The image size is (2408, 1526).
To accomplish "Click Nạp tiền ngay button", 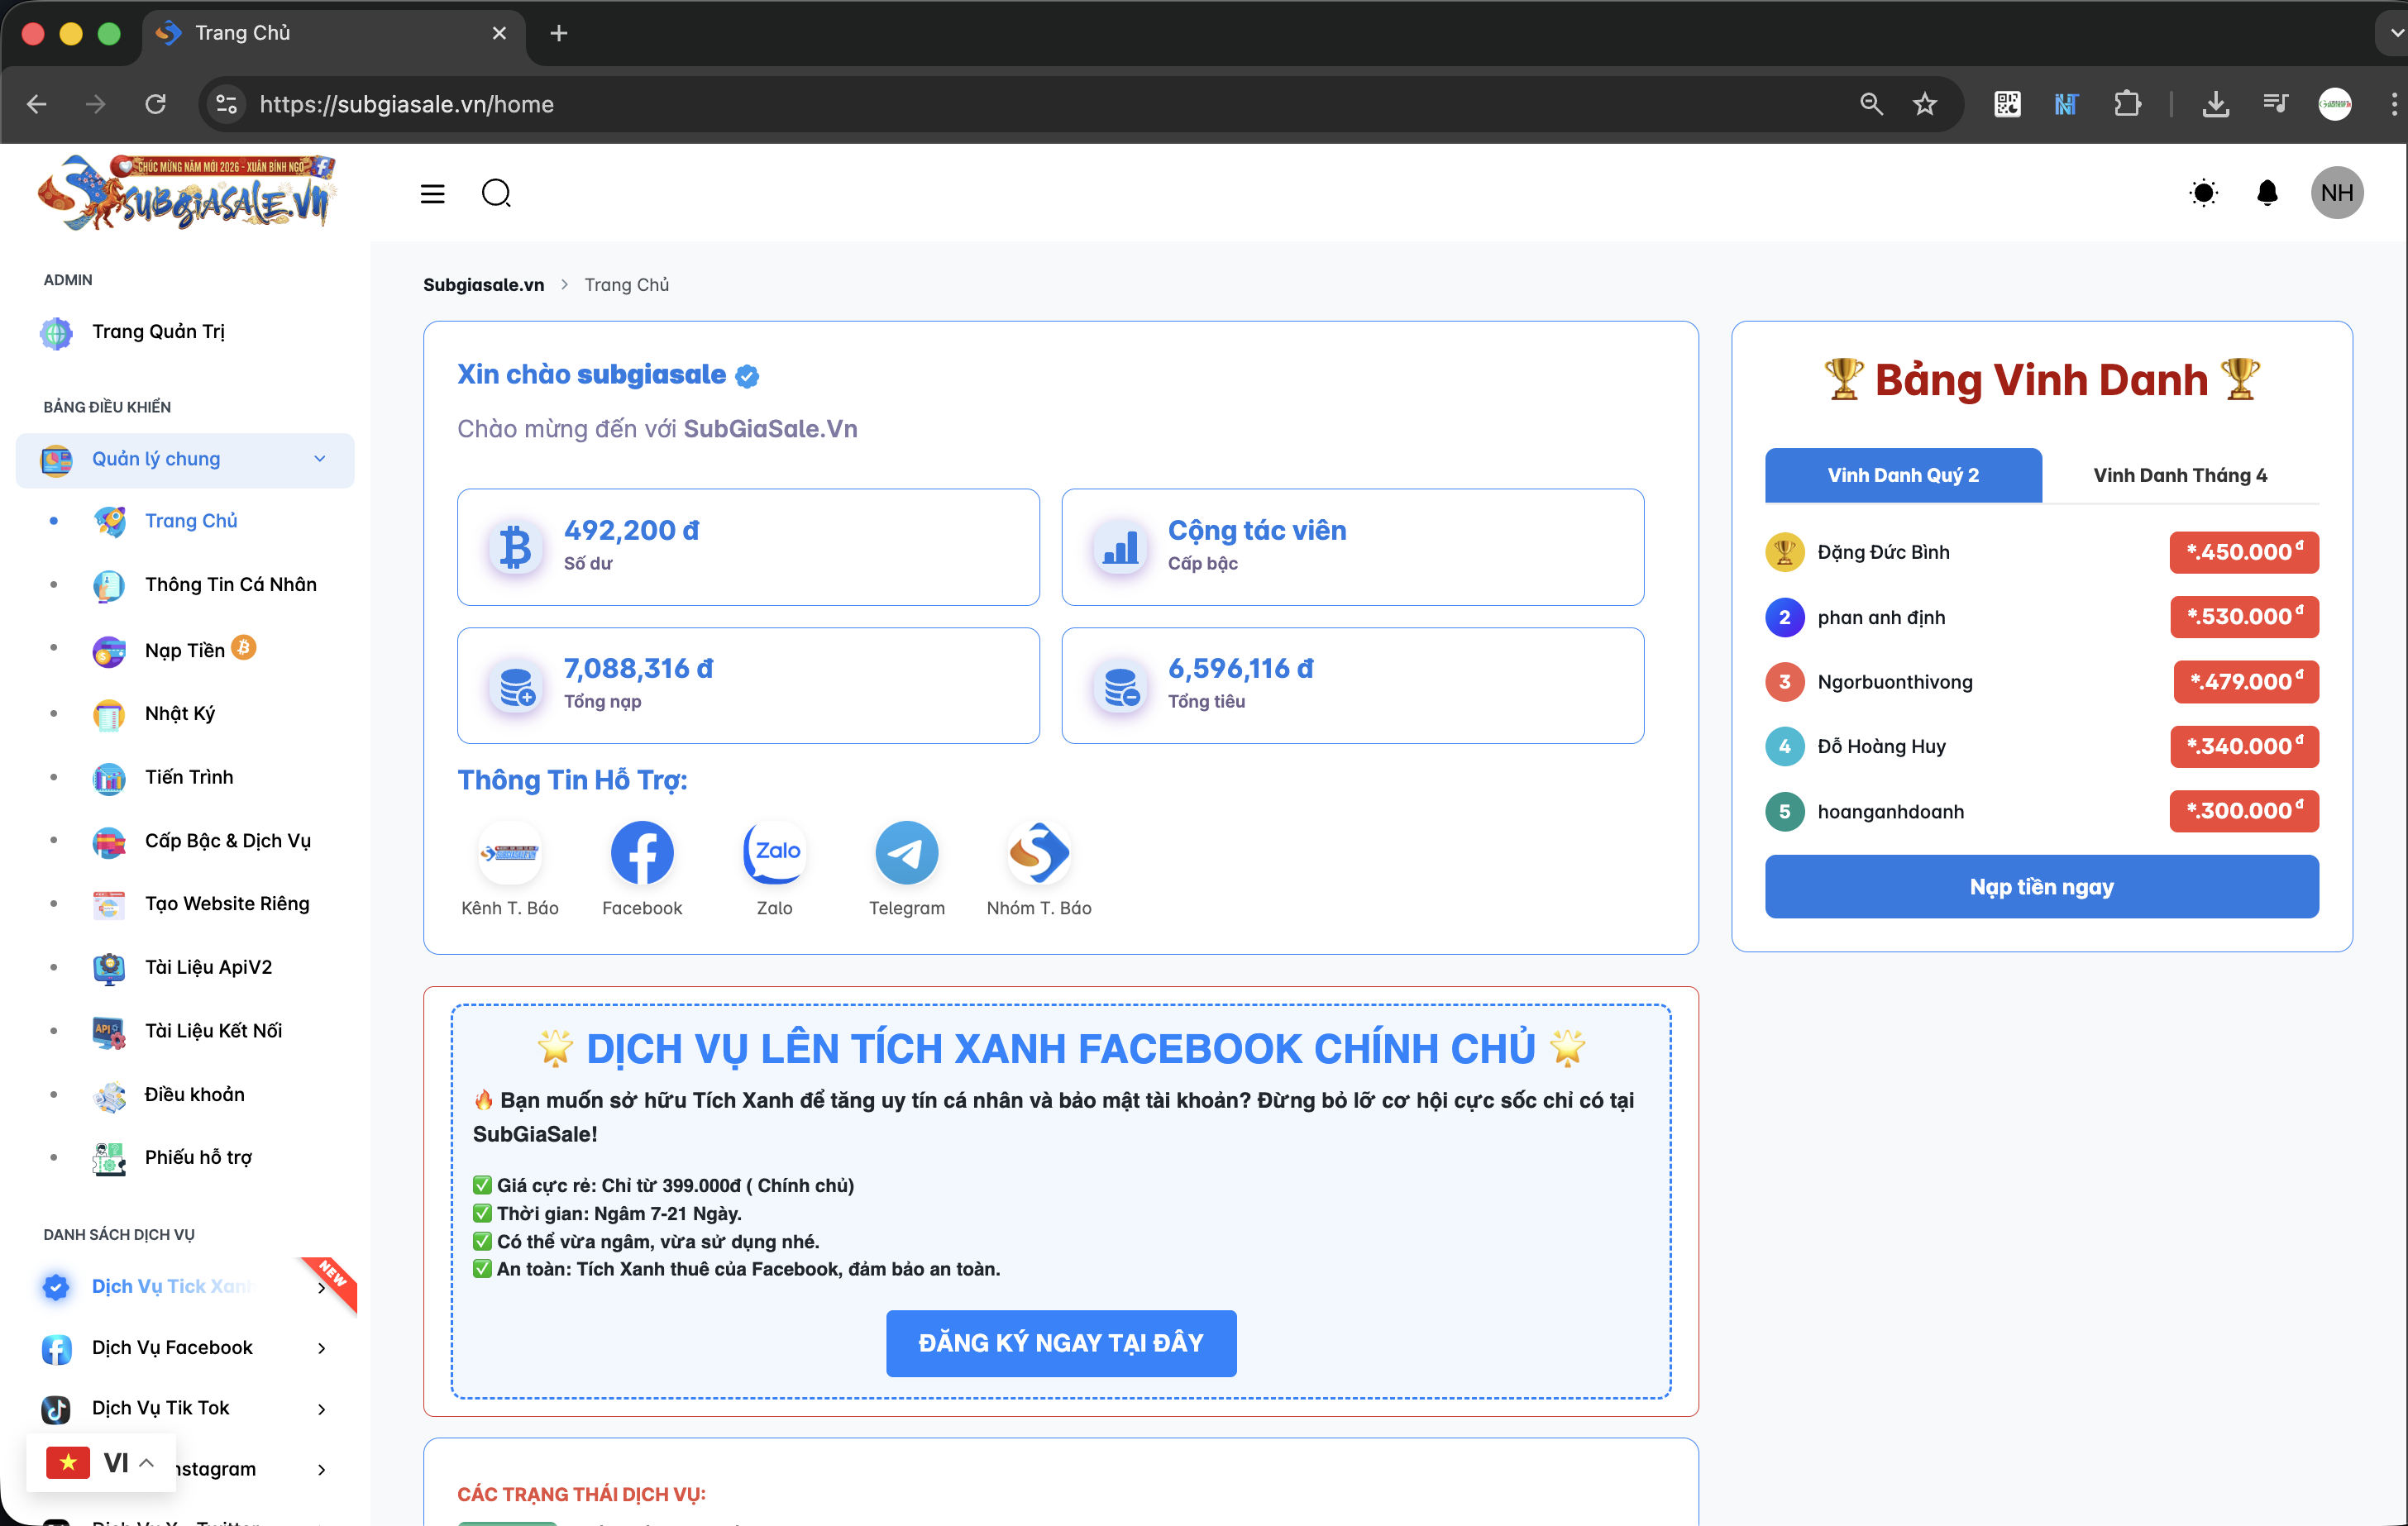I will click(2041, 887).
